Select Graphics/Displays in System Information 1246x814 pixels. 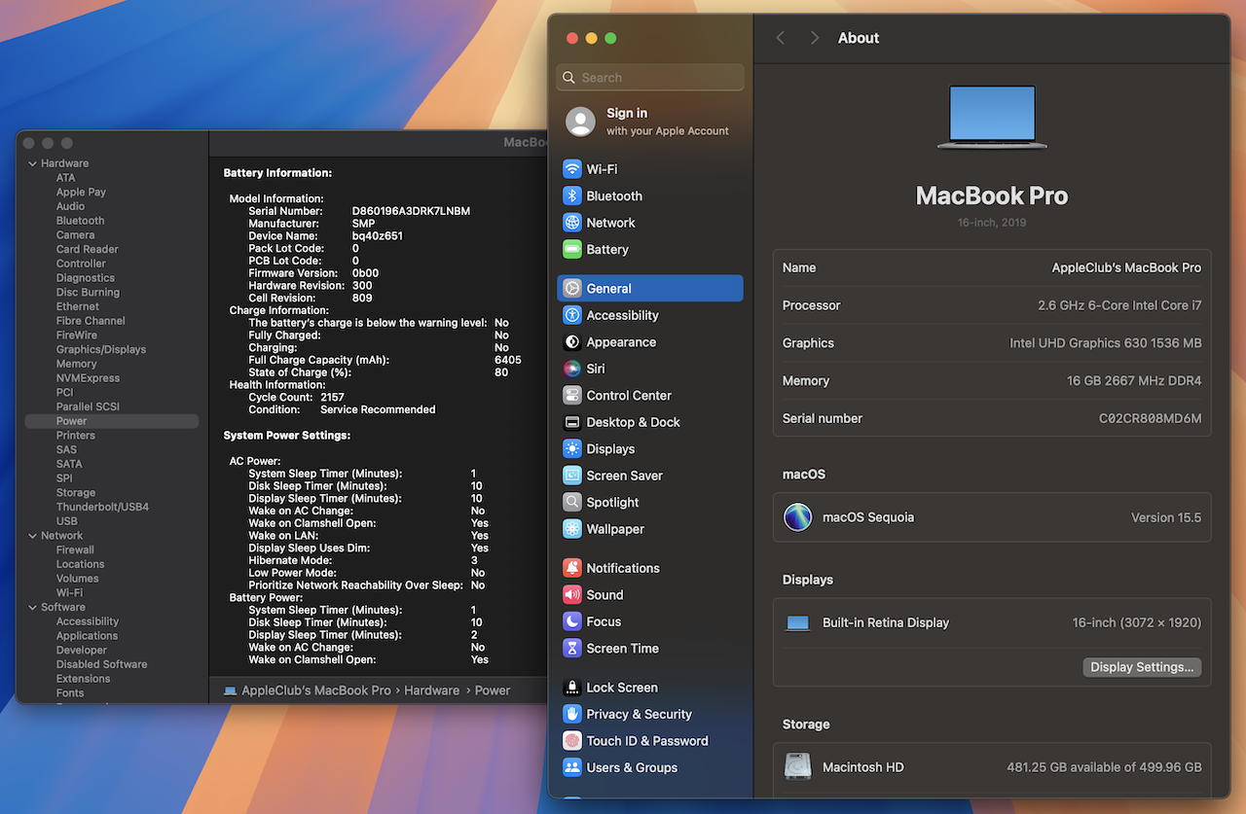click(x=101, y=349)
